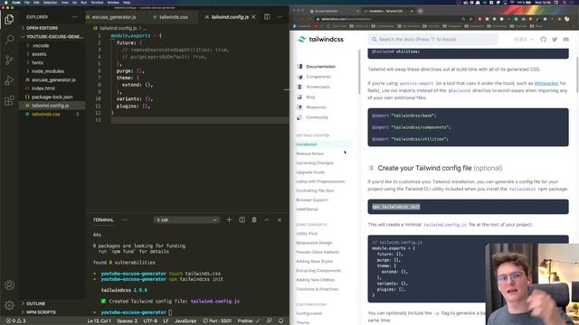579x325 pixels.
Task: Focus the Tailwind docs search field
Action: pyautogui.click(x=432, y=39)
